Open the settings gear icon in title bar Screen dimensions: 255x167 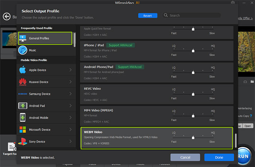(233, 3)
